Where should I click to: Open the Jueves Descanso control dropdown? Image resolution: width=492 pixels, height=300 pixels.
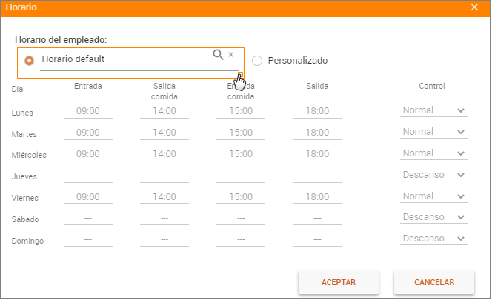[x=433, y=175]
